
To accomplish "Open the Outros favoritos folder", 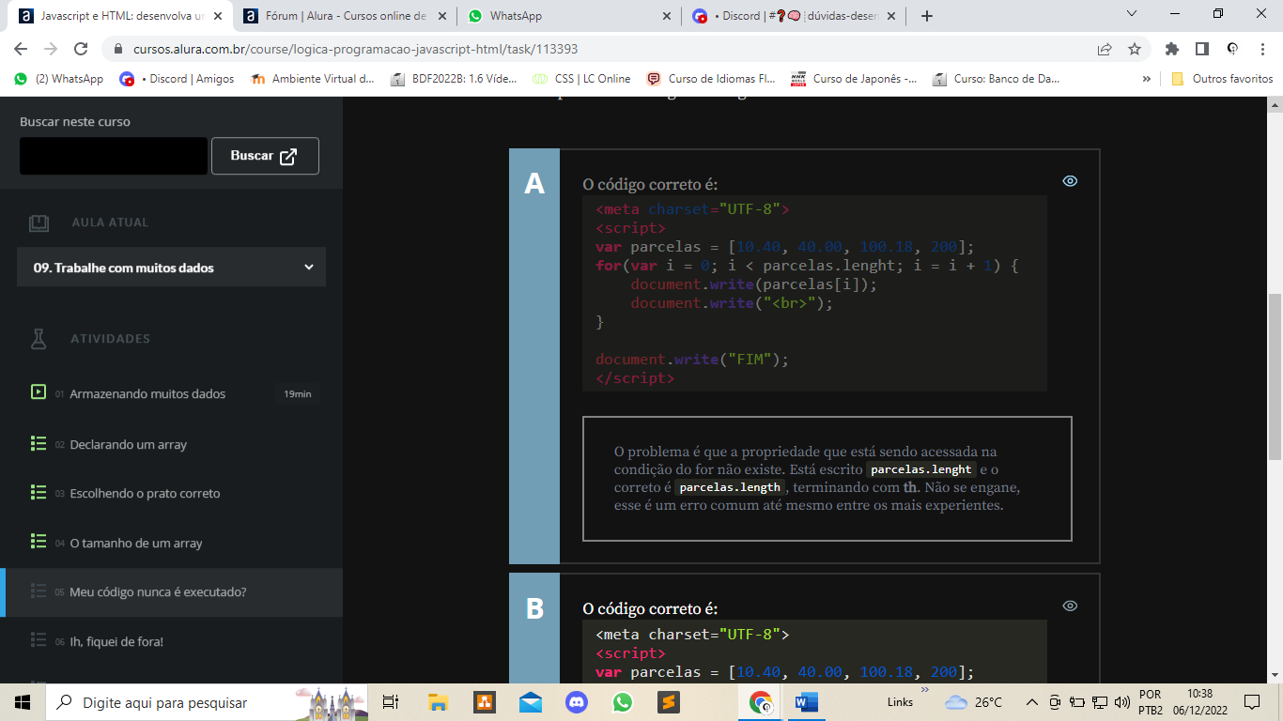I will coord(1222,79).
